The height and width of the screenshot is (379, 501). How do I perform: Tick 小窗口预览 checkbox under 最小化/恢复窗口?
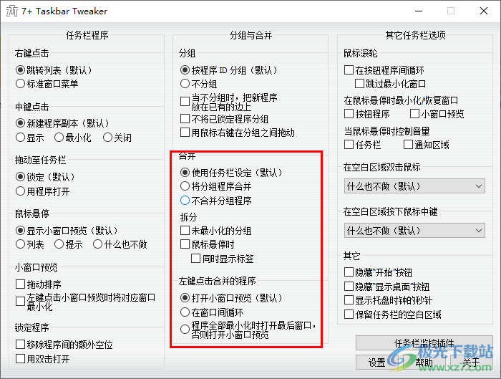click(x=414, y=113)
